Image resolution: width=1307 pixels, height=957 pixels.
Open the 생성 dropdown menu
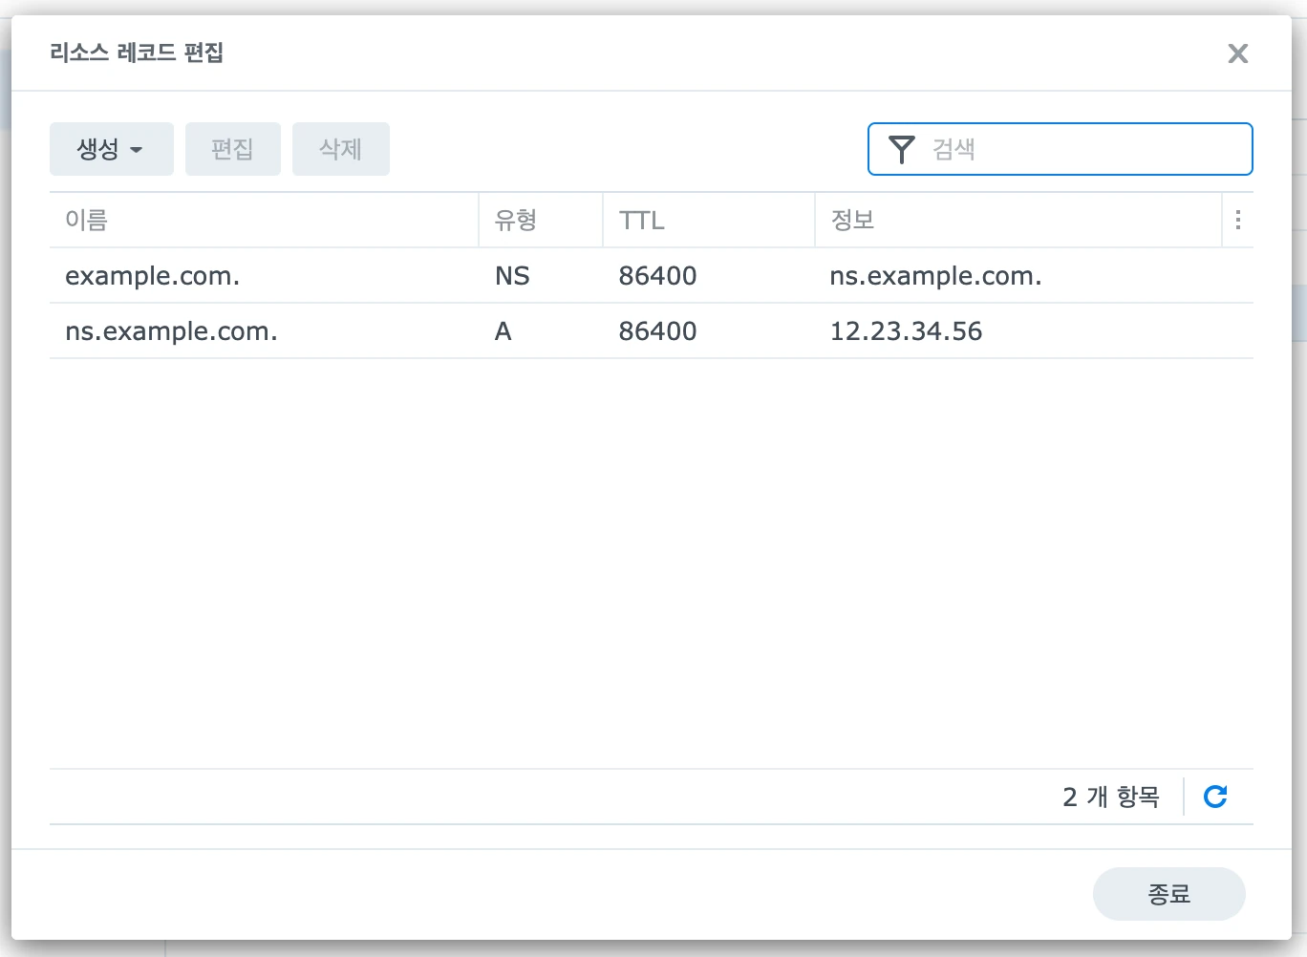coord(112,149)
